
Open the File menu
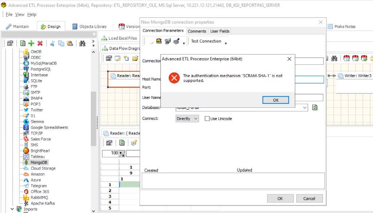point(9,15)
